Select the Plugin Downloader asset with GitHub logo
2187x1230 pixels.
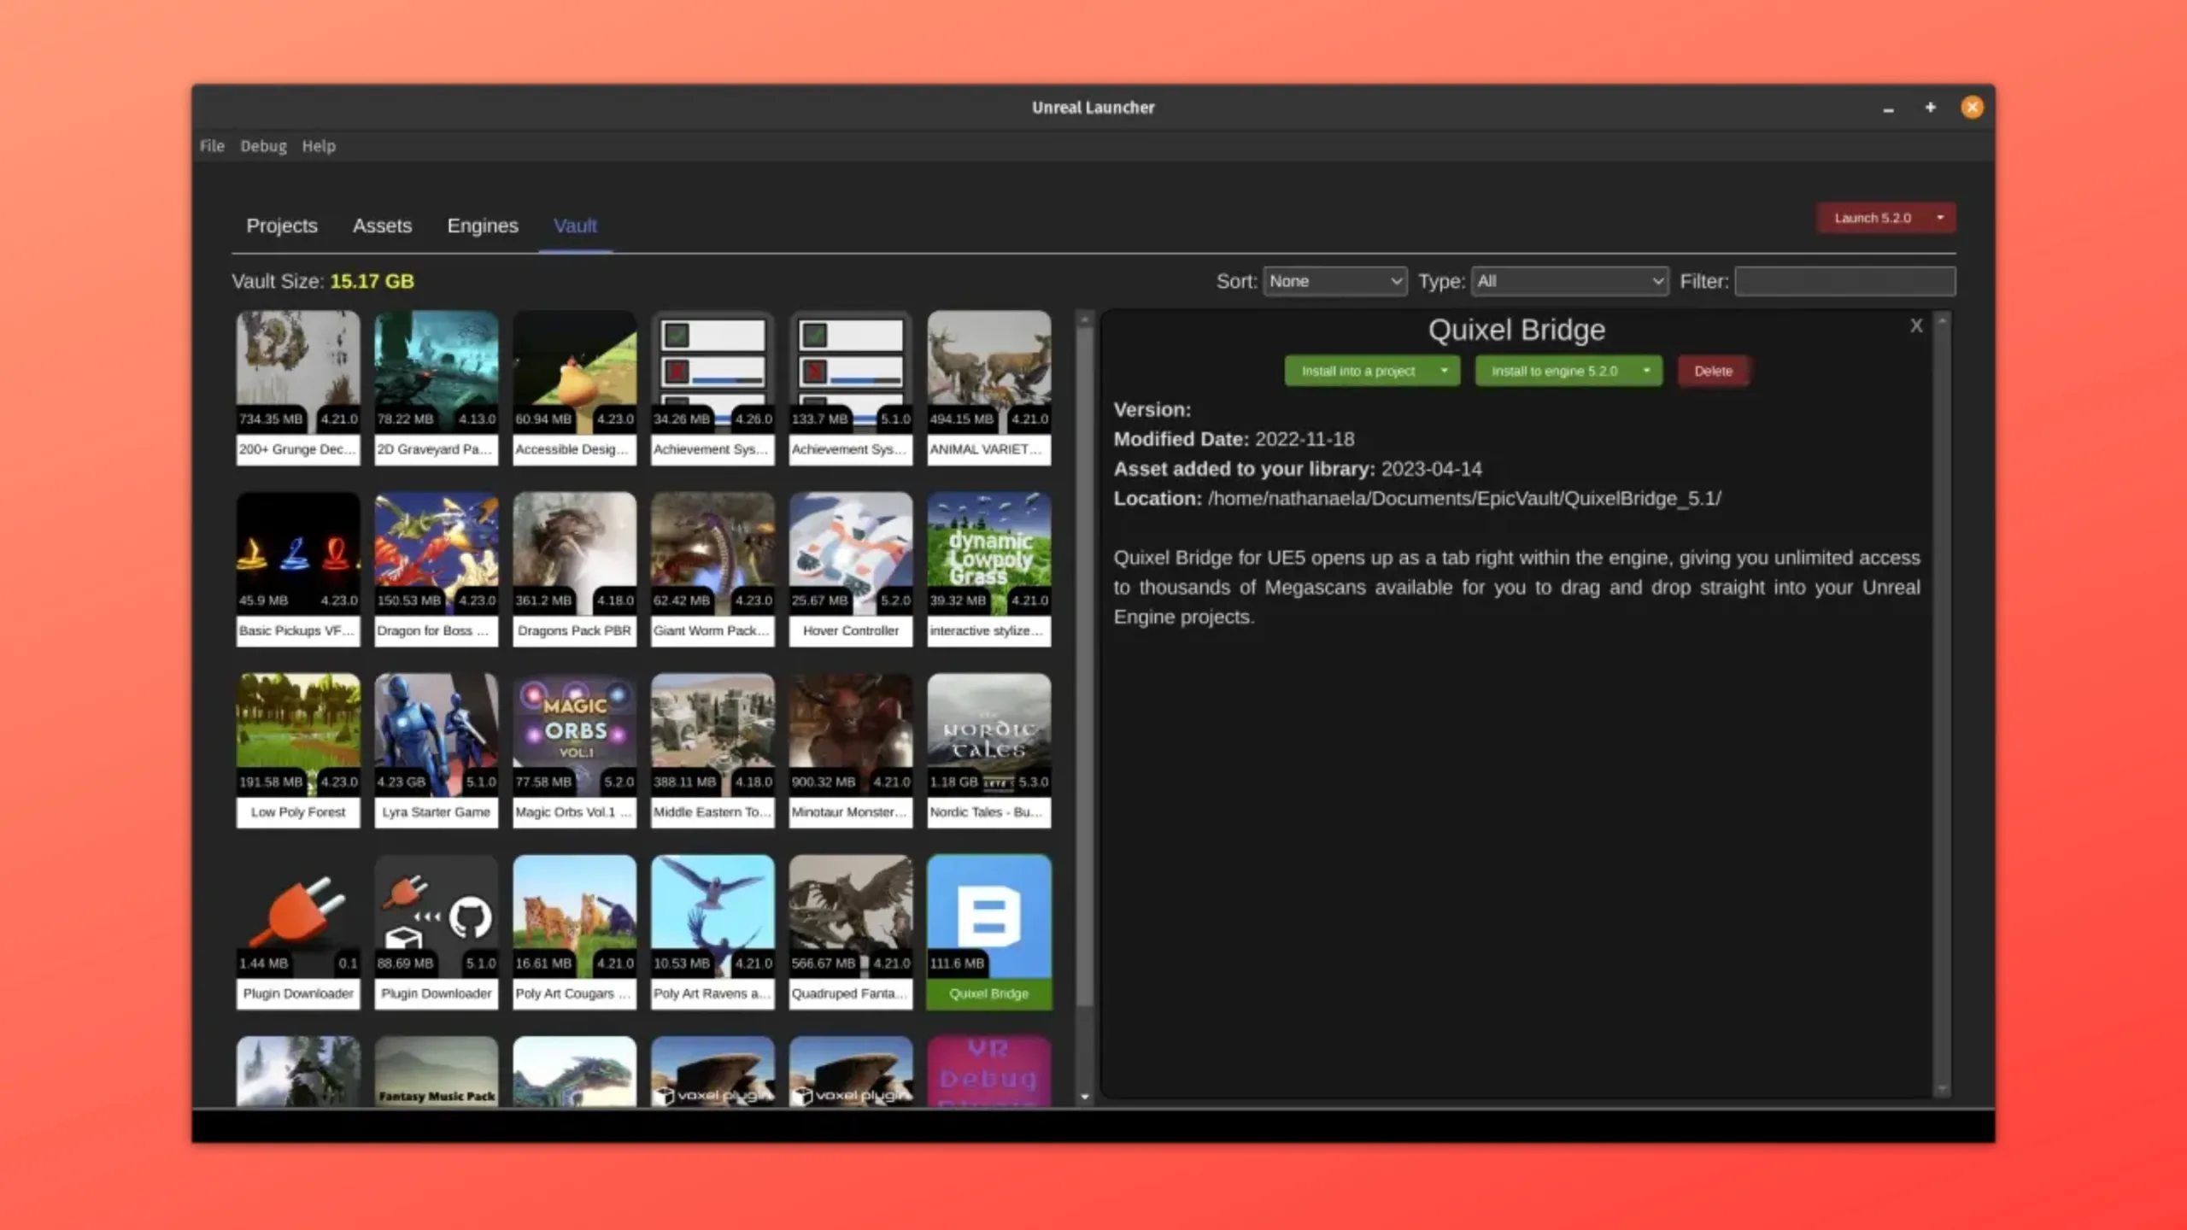coord(437,932)
